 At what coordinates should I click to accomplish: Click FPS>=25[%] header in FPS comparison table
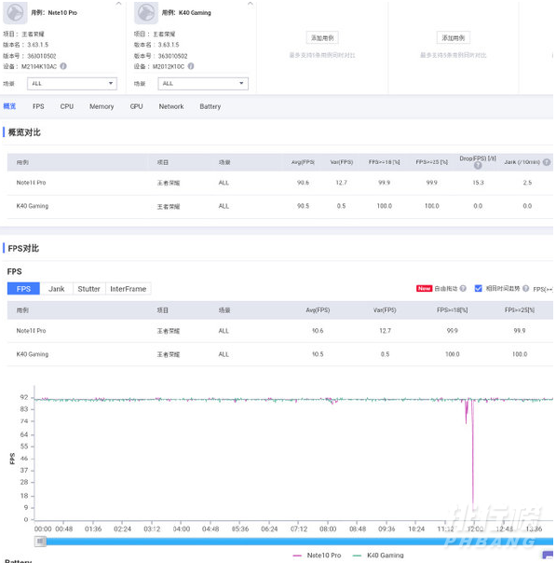[x=520, y=310]
